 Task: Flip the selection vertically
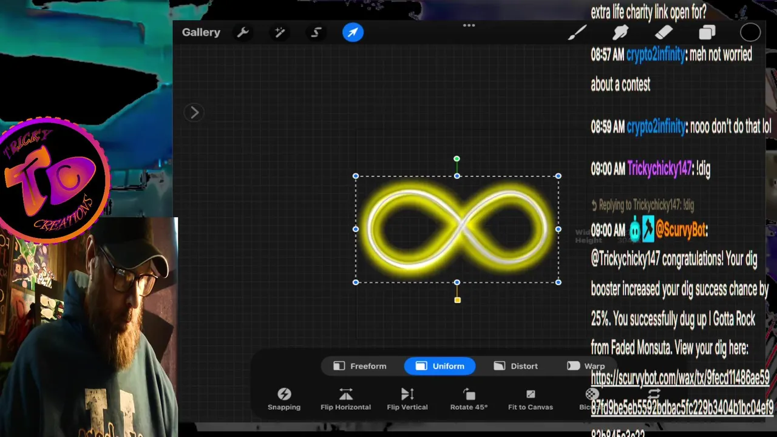407,399
